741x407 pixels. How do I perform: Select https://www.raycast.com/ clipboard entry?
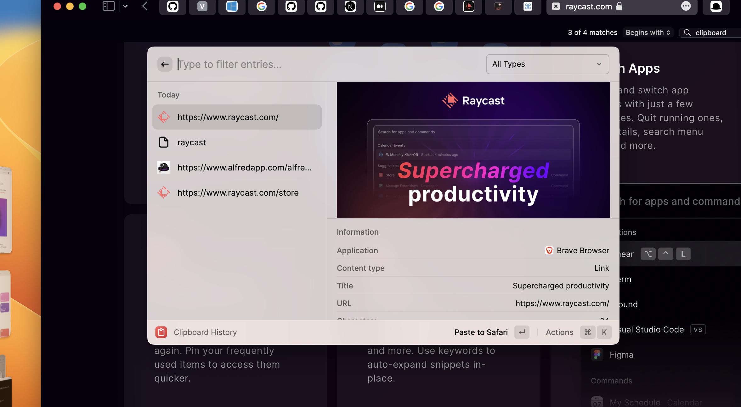(237, 117)
